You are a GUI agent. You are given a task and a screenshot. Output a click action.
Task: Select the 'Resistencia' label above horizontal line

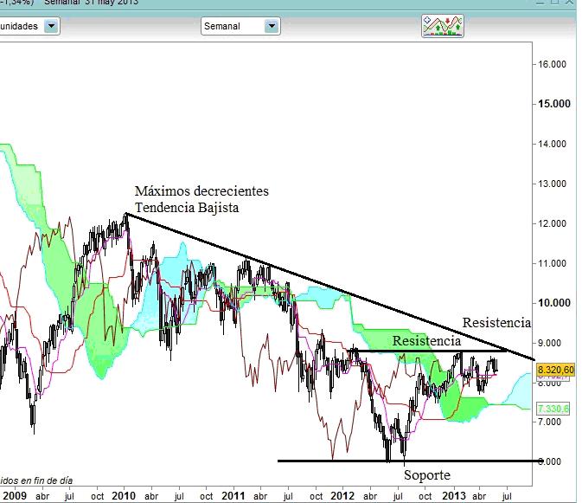point(426,340)
